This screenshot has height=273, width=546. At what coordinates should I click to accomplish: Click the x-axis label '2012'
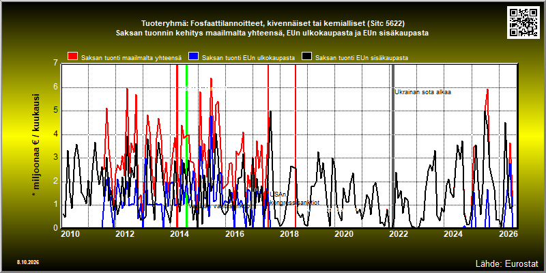(x=125, y=233)
